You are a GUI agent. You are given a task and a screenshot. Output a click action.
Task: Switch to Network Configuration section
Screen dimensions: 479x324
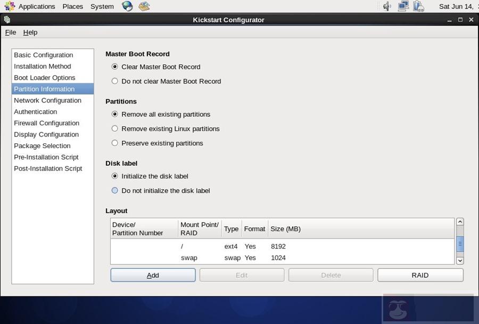(47, 100)
